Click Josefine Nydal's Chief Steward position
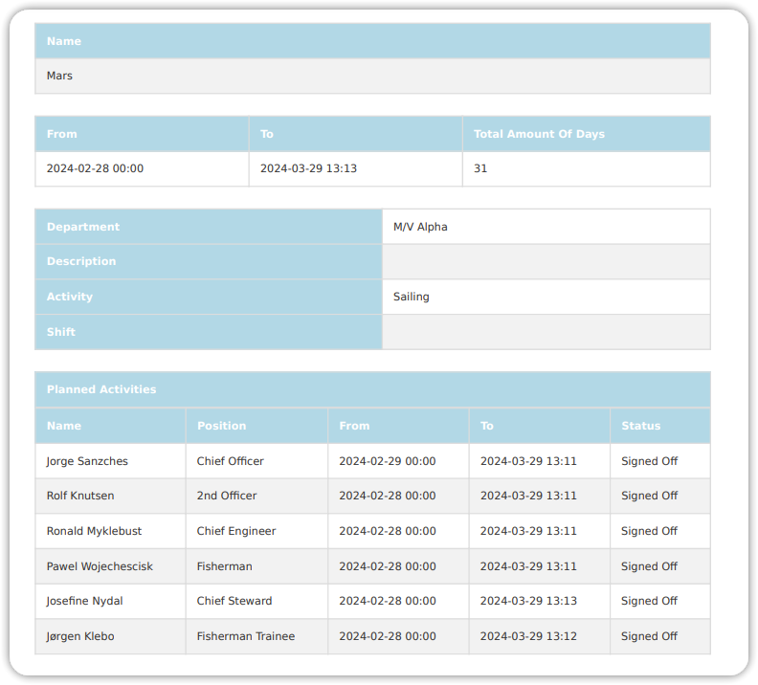 [234, 601]
